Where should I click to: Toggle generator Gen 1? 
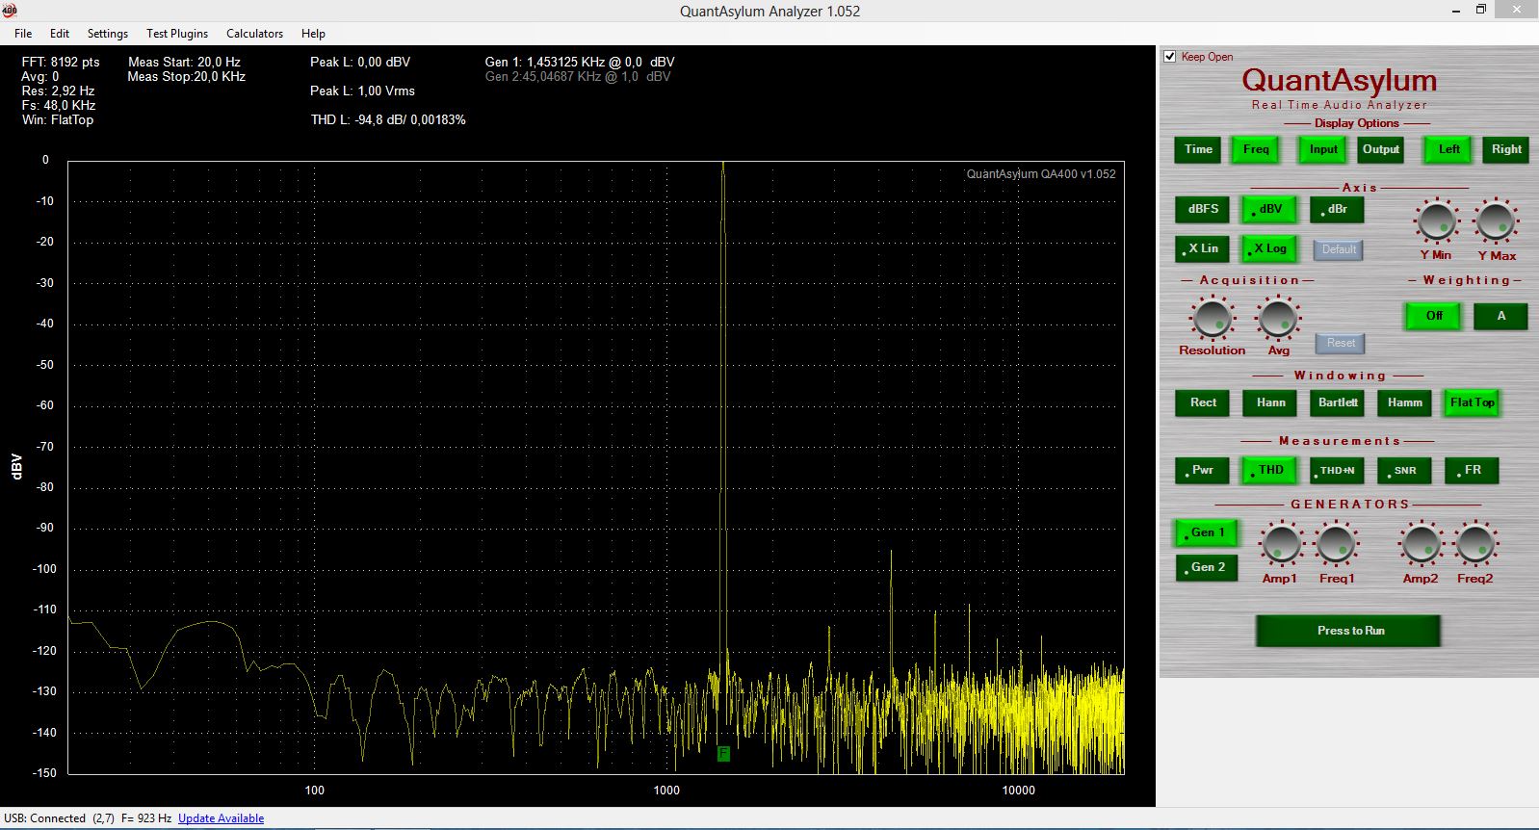click(1206, 532)
